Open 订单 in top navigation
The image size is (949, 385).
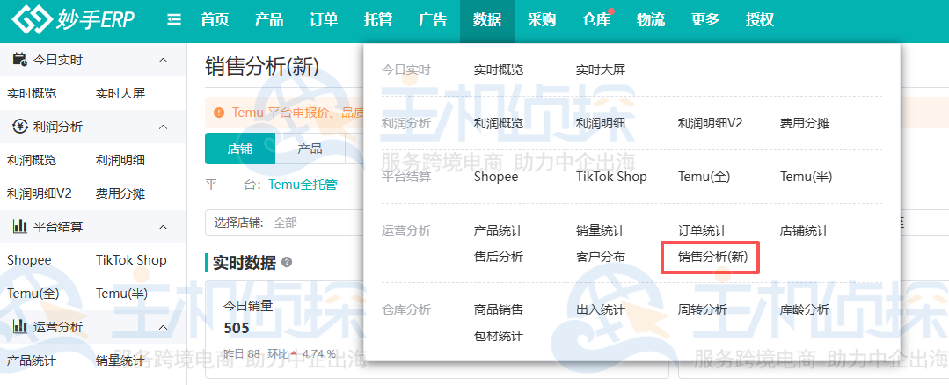[x=324, y=20]
